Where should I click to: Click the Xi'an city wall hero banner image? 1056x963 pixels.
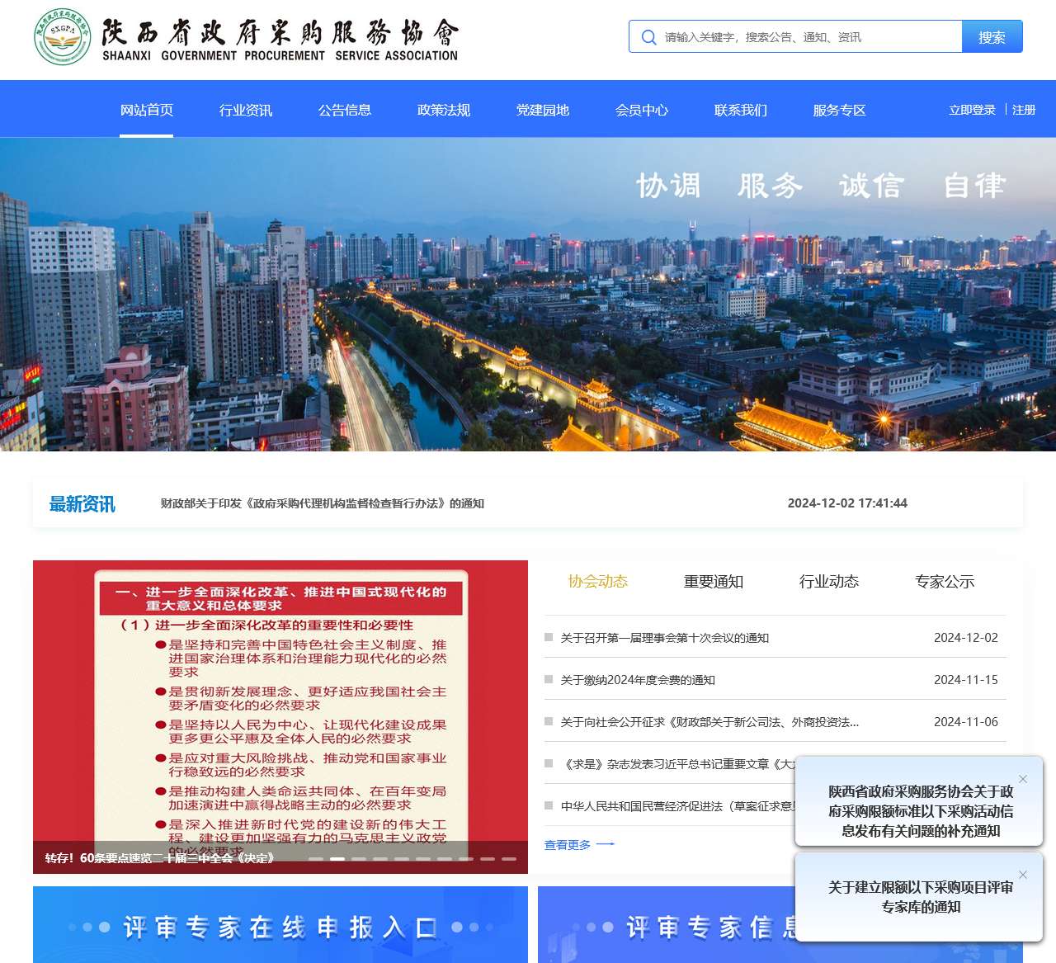528,295
